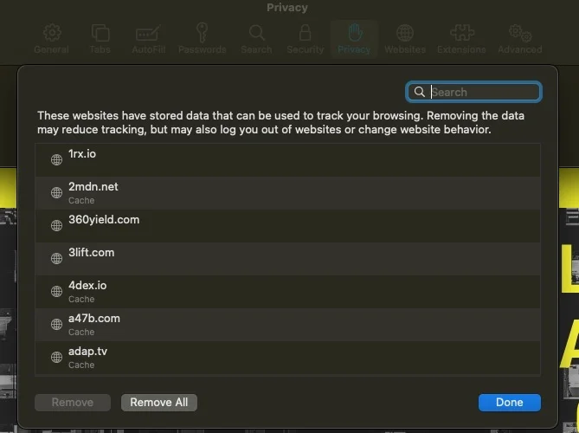Click the Cache label under a47b.com
This screenshot has width=579, height=433.
81,332
